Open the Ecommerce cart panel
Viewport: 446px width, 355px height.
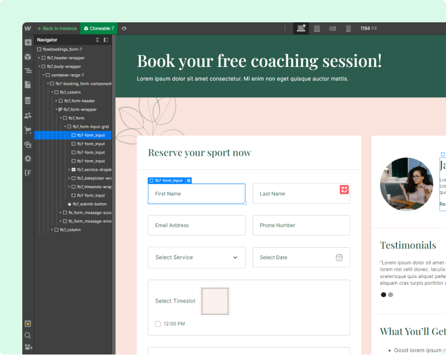pyautogui.click(x=28, y=128)
